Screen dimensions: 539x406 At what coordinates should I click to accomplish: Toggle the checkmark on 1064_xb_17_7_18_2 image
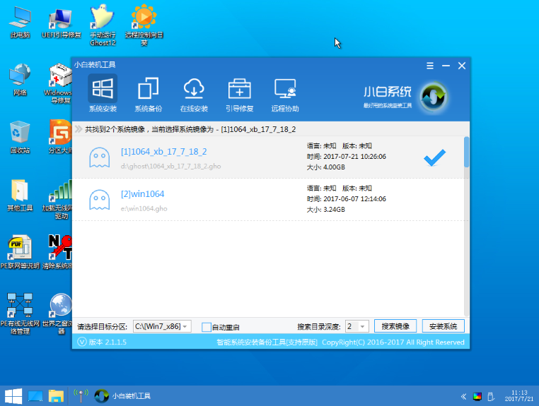434,158
